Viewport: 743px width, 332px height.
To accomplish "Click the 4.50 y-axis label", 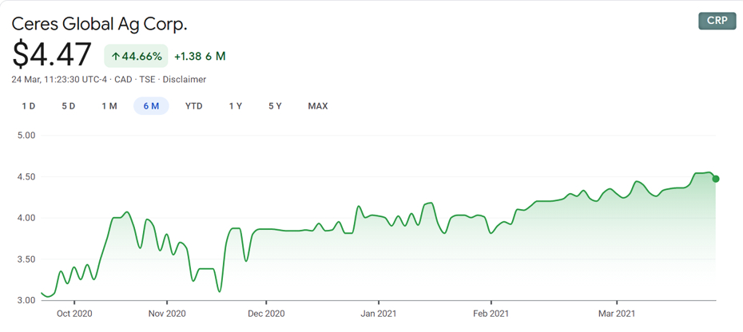I will [27, 176].
